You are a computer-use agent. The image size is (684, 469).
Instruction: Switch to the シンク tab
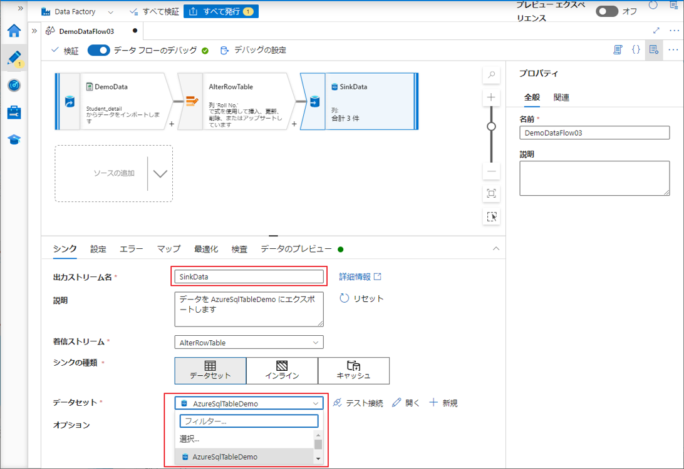pyautogui.click(x=65, y=249)
